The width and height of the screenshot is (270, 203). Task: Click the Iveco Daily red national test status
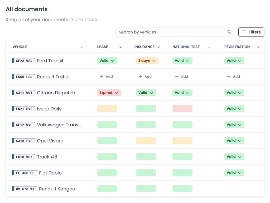click(182, 109)
